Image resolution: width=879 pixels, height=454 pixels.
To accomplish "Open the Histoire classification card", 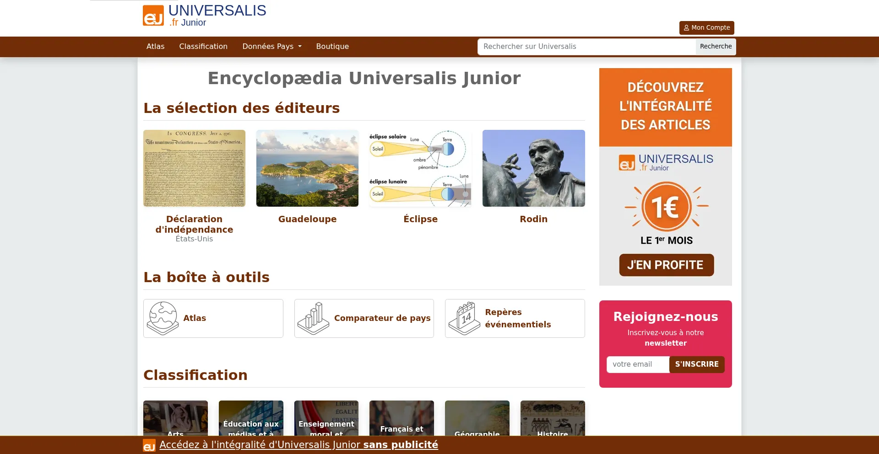I will 553,418.
